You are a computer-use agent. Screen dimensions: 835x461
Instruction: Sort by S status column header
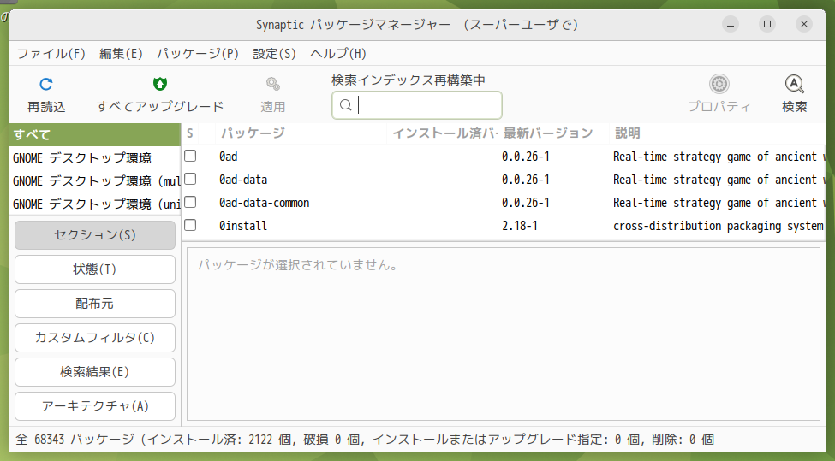coord(189,133)
